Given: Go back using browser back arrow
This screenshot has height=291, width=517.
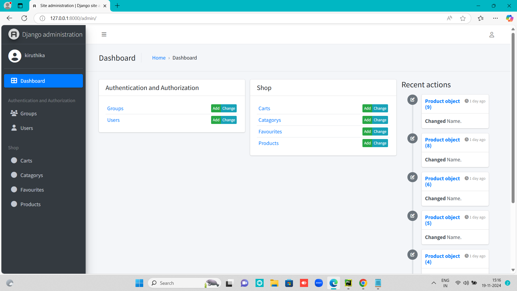Looking at the screenshot, I should 9,18.
